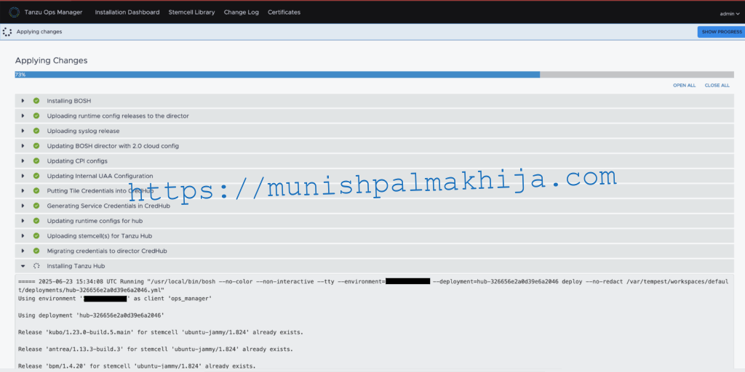The height and width of the screenshot is (372, 745).
Task: Click green check beside Uploading runtime config releases
Action: pyautogui.click(x=36, y=116)
